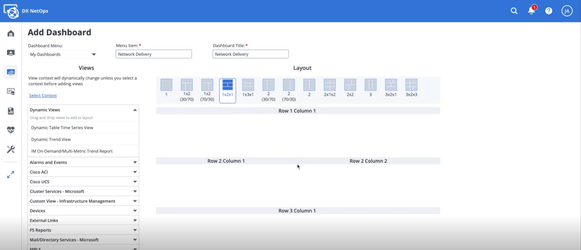Collapse the Dynamic Views section
Image resolution: width=581 pixels, height=250 pixels.
(x=135, y=110)
